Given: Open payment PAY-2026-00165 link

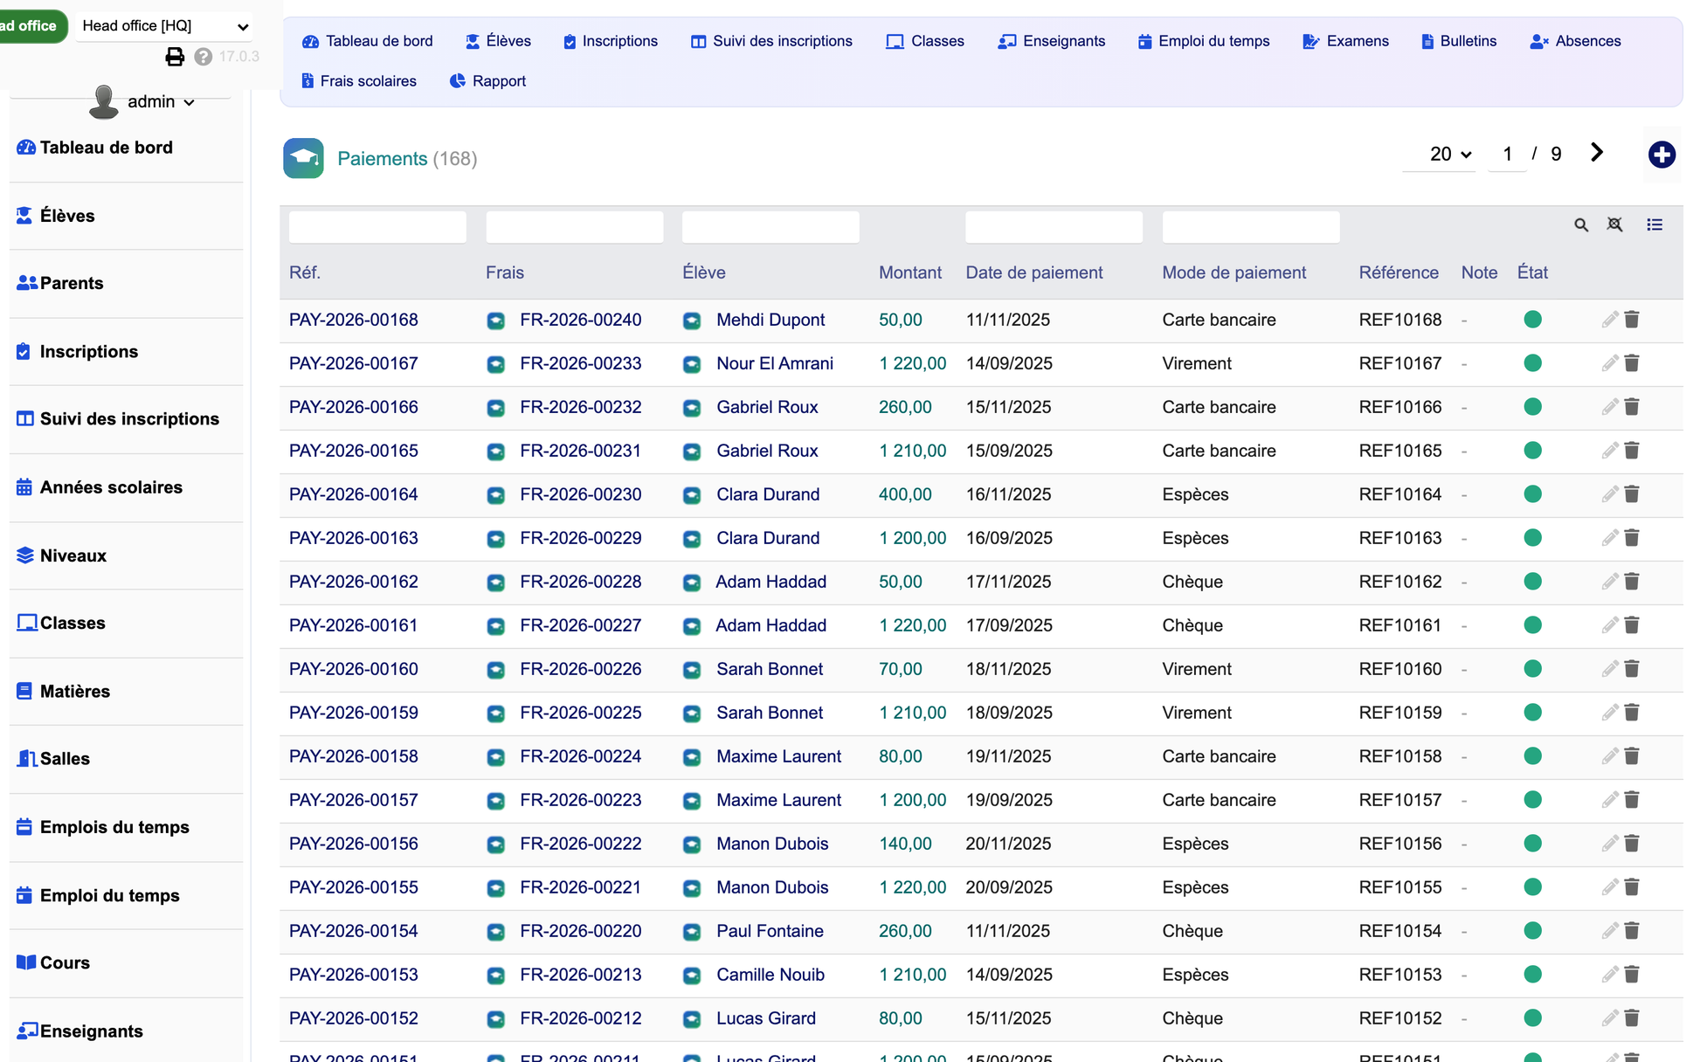Looking at the screenshot, I should [x=354, y=451].
